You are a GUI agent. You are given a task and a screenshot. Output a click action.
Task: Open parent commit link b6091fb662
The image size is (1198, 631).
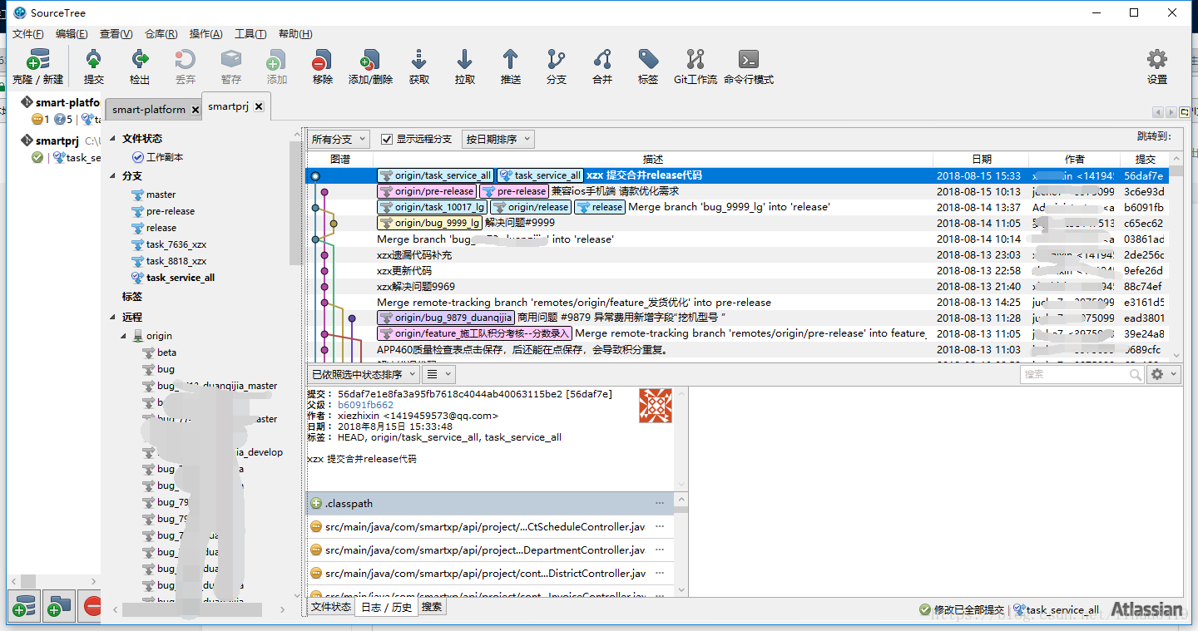point(365,405)
